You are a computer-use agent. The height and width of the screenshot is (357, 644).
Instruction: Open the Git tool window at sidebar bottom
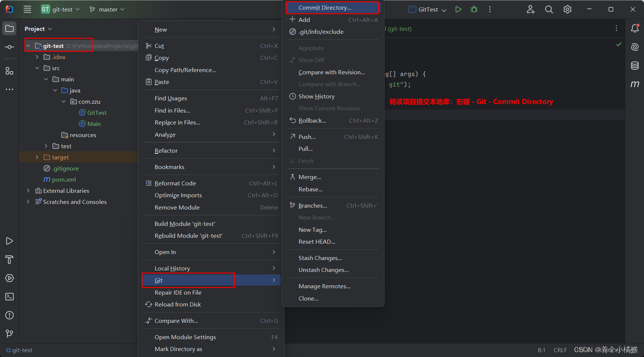coord(10,334)
